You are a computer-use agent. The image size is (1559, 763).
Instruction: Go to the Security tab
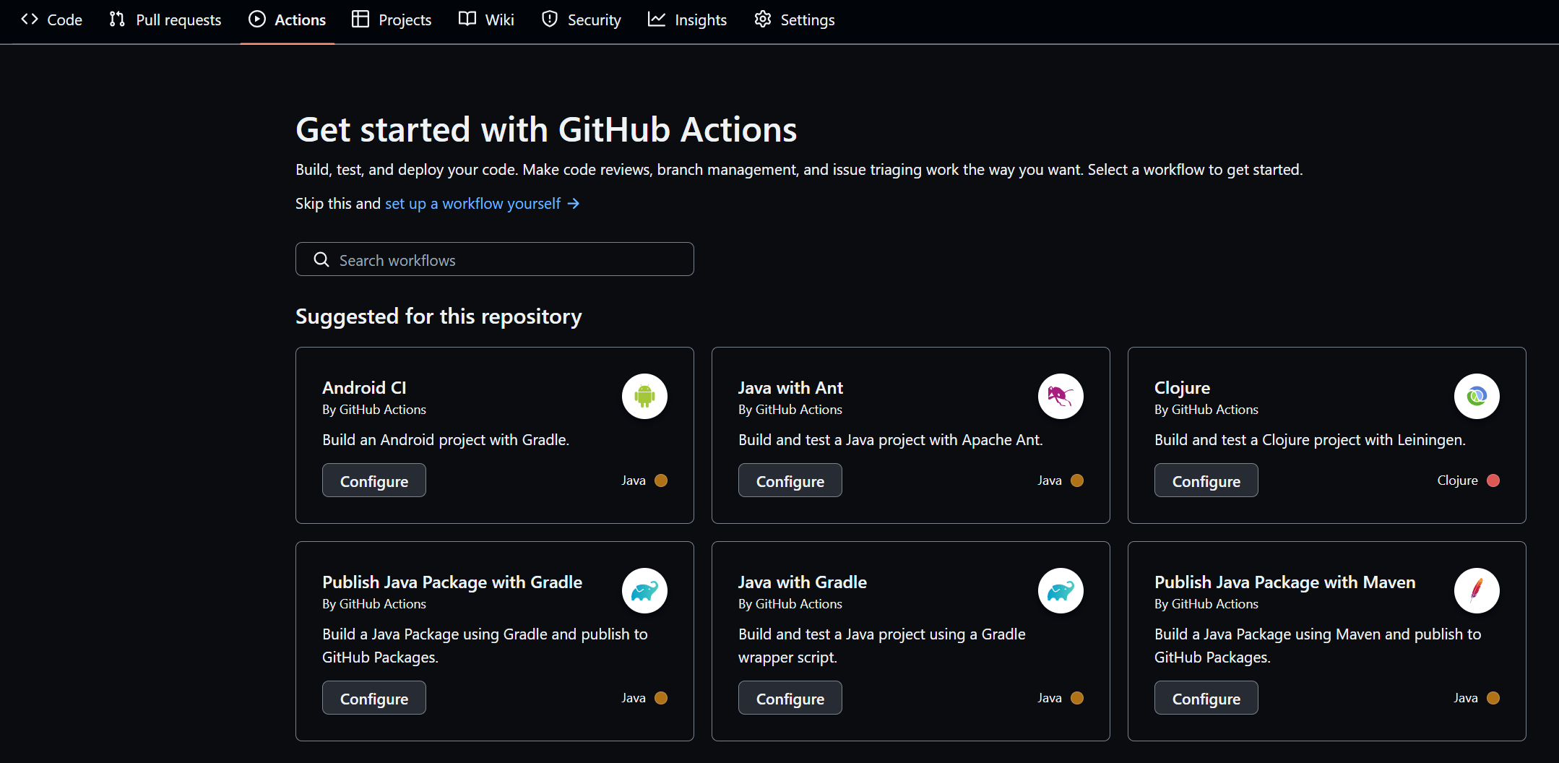581,20
